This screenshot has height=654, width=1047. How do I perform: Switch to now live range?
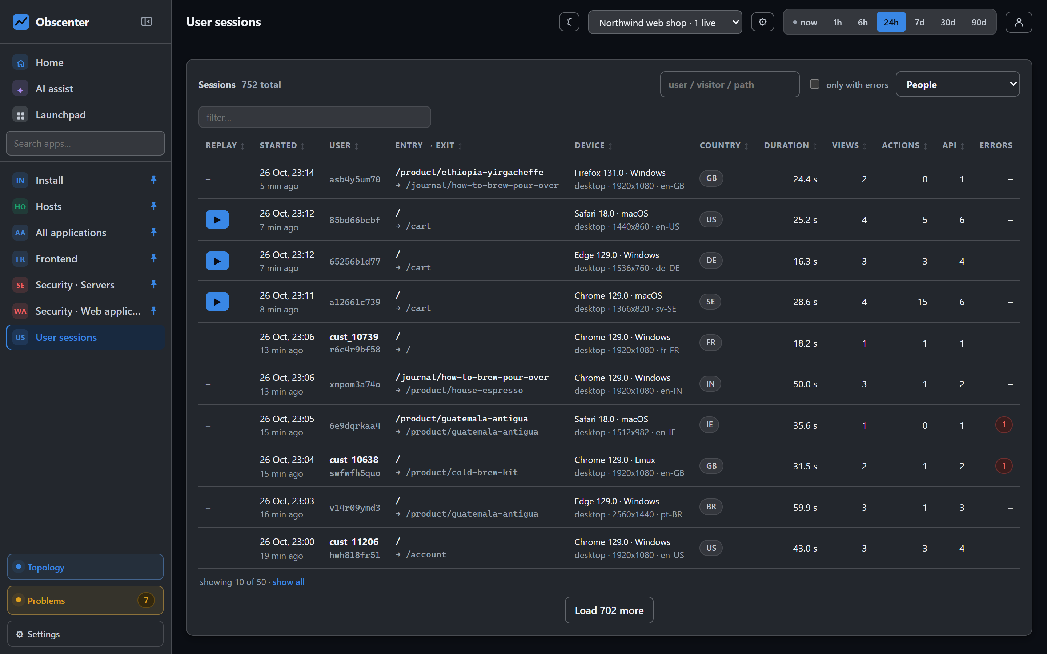coord(805,22)
